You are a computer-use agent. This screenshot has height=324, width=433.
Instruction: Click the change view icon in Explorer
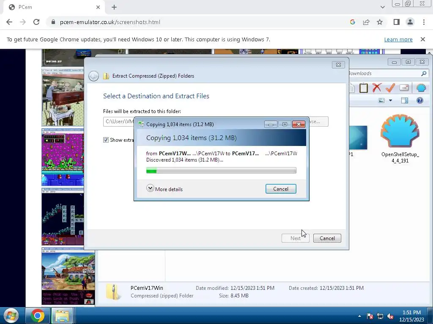[381, 100]
